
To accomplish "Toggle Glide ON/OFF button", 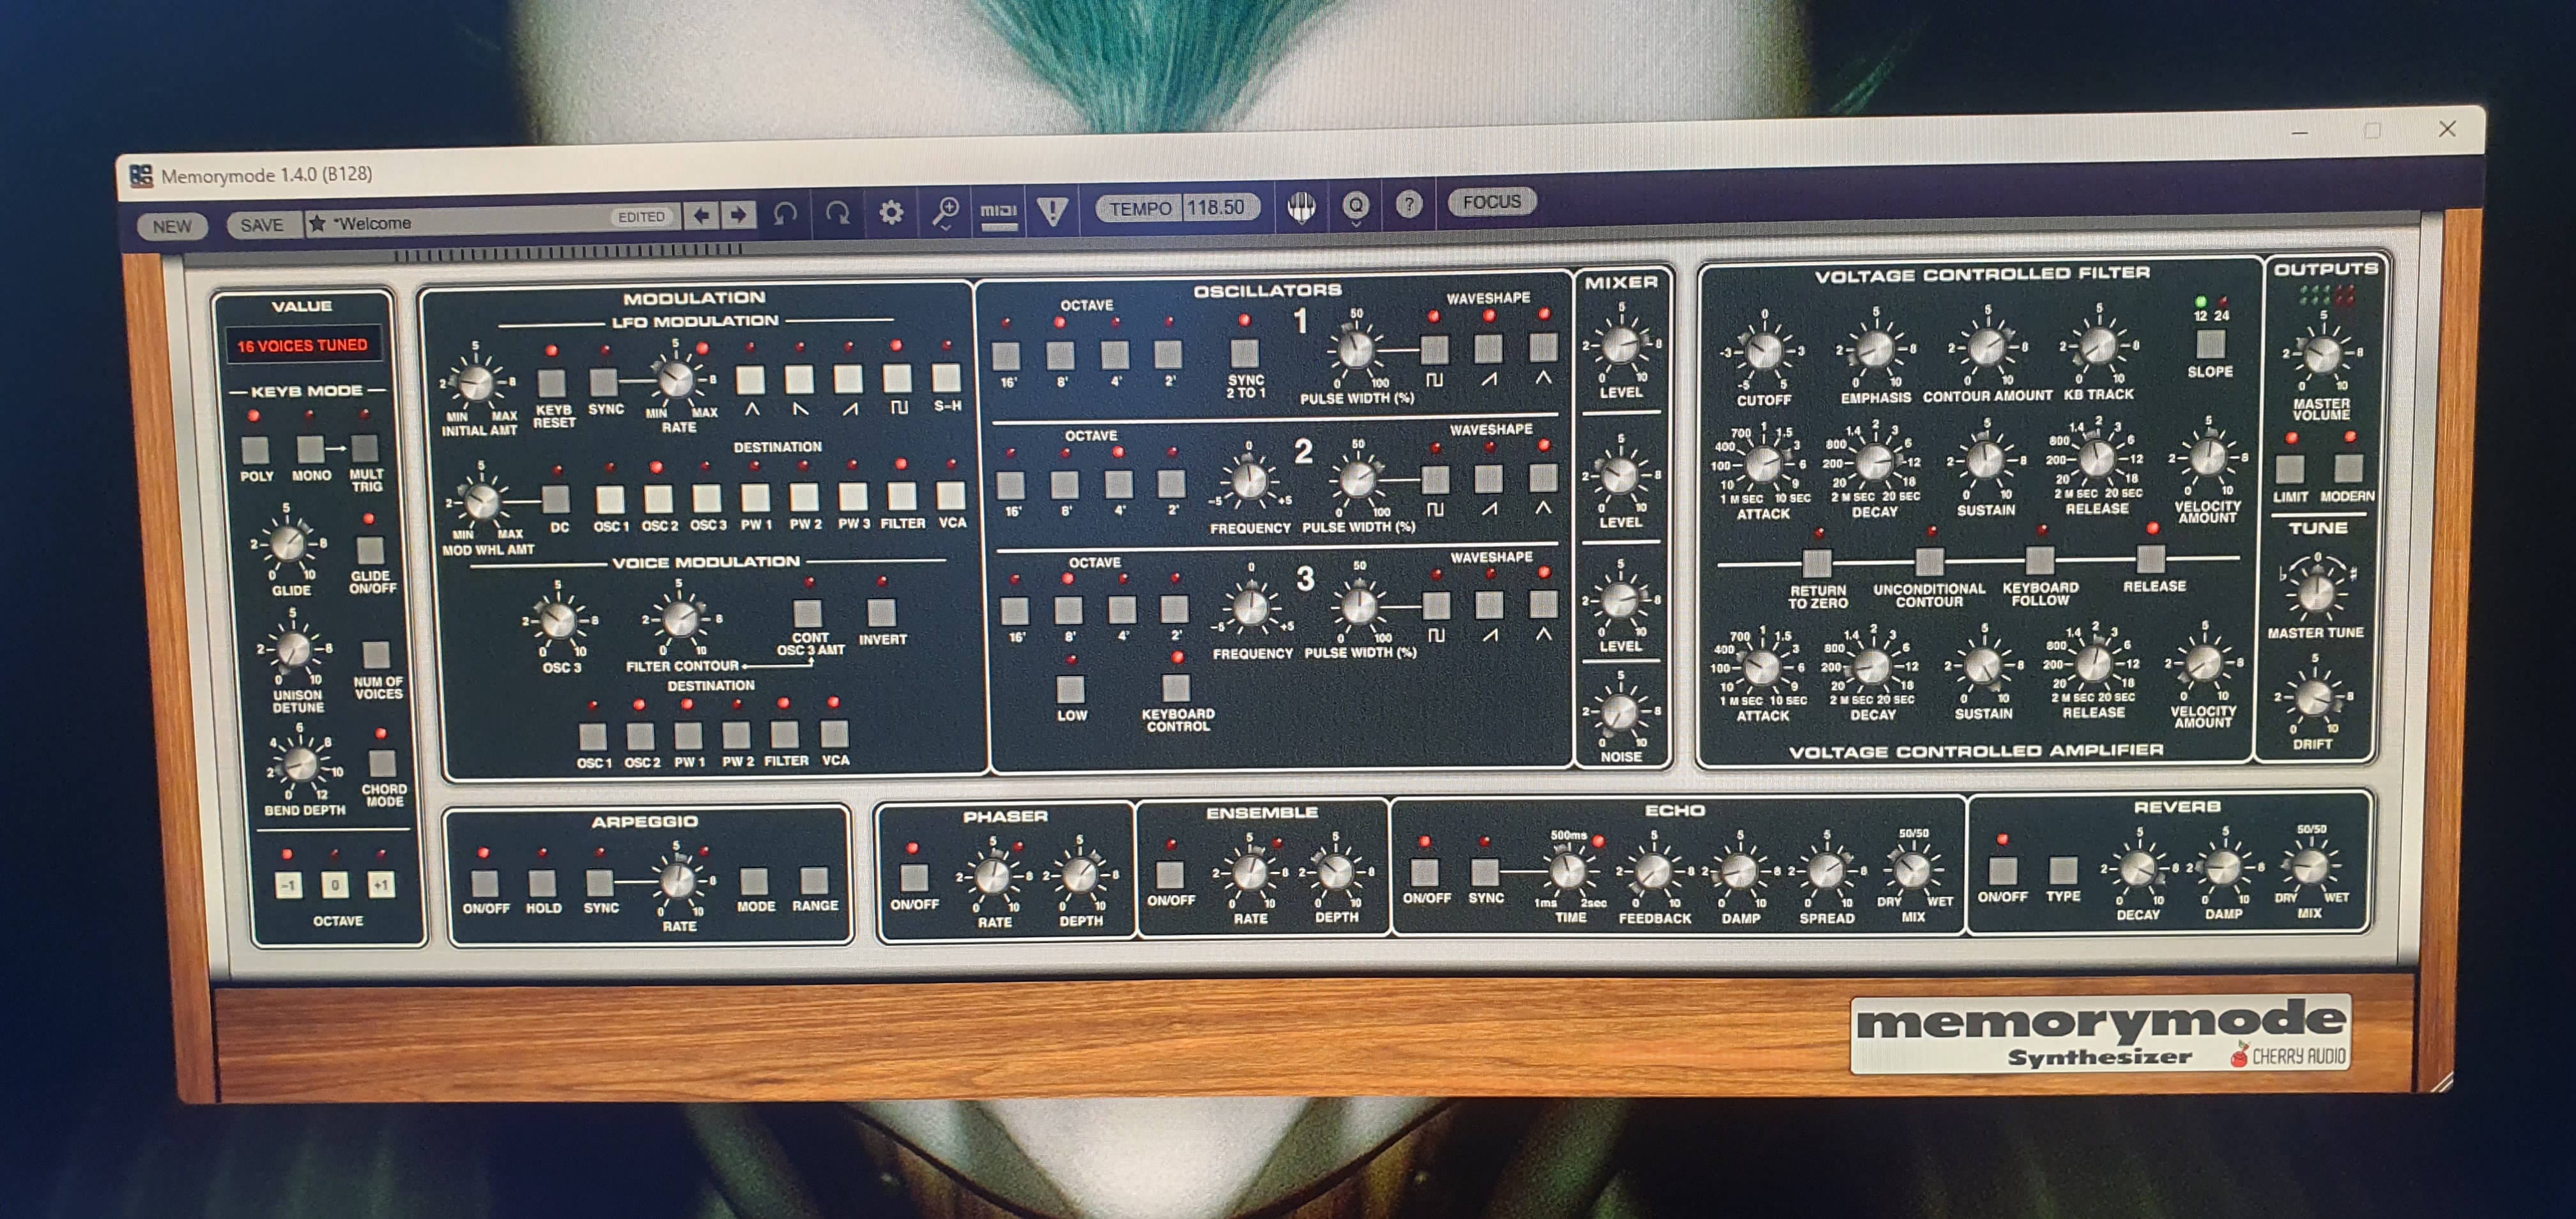I will click(x=370, y=551).
